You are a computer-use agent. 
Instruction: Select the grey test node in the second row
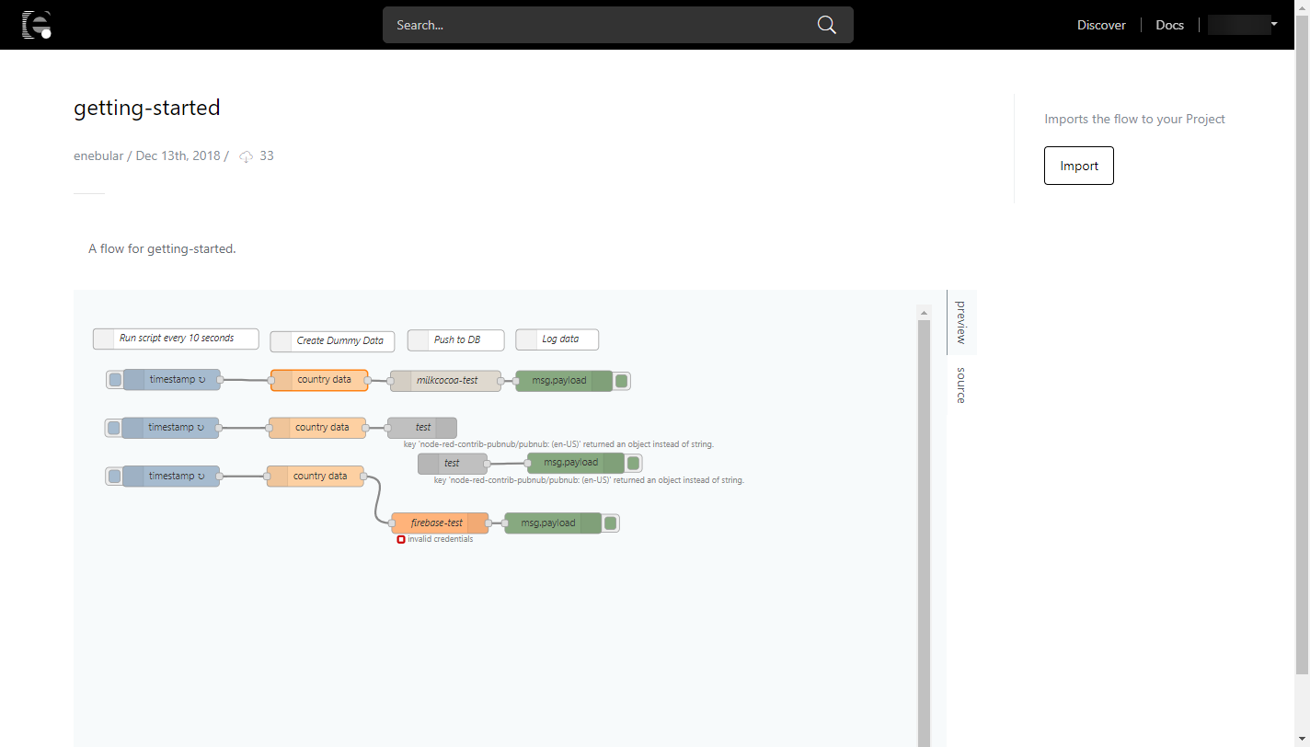(x=423, y=427)
